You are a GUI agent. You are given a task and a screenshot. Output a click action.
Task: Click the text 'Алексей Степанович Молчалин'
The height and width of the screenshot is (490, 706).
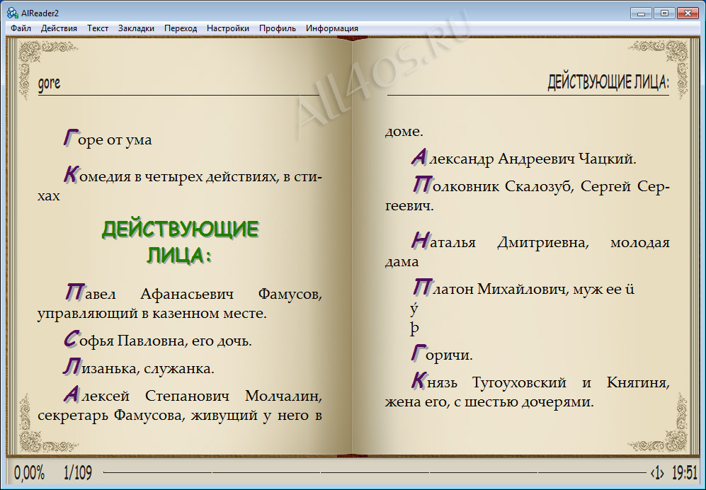193,395
